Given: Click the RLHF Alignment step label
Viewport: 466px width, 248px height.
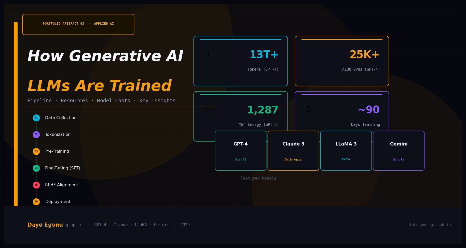Looking at the screenshot, I should click(x=62, y=185).
